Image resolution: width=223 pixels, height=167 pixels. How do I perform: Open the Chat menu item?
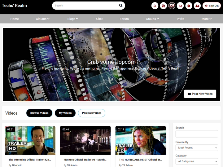click(99, 19)
